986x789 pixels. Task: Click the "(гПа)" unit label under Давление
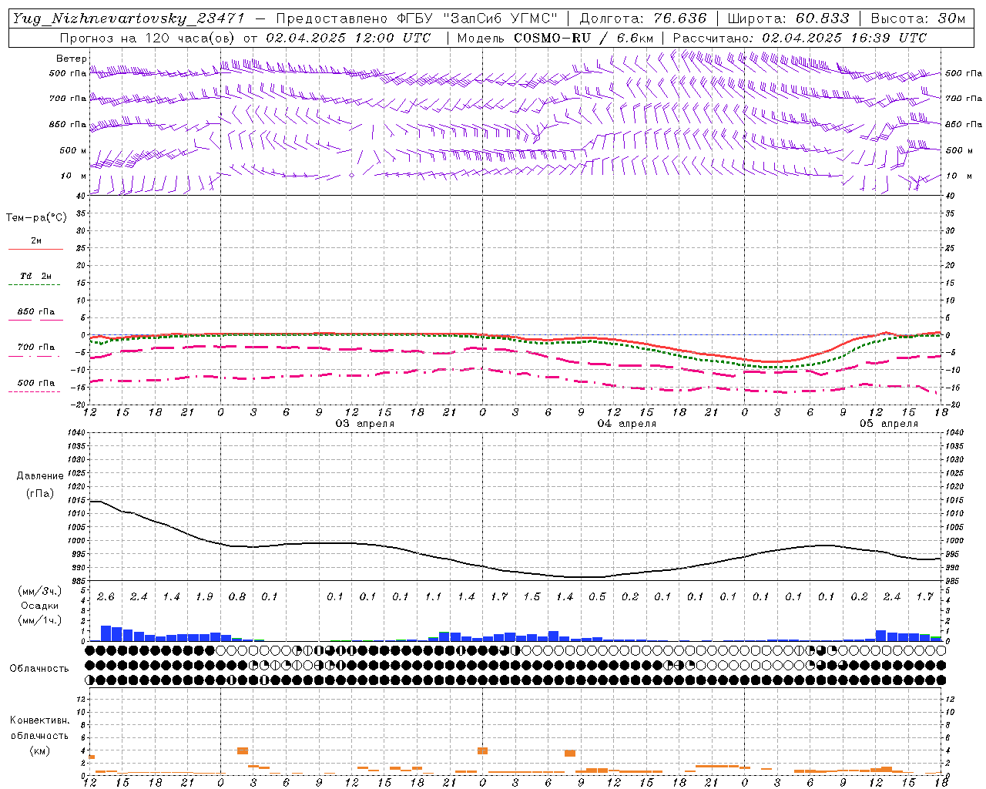point(40,494)
